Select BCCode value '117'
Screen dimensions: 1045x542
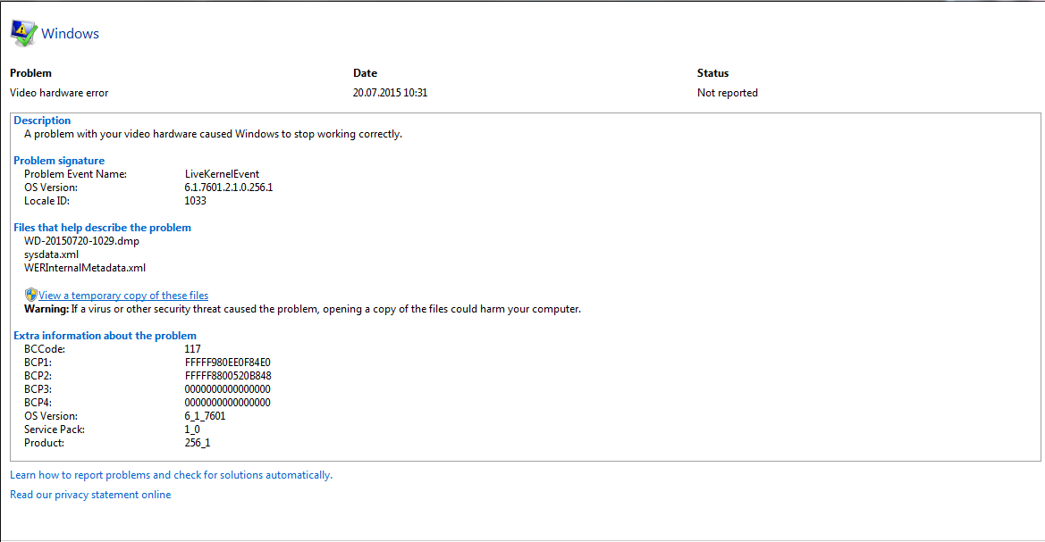[x=192, y=349]
